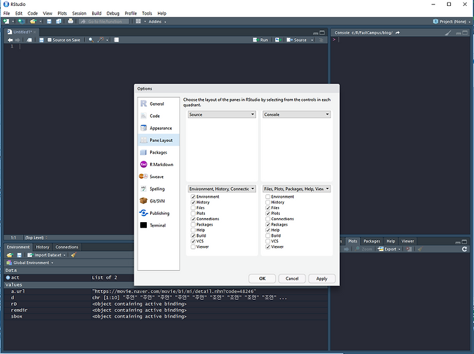
Task: Click the Source button in the editor
Action: [x=296, y=40]
